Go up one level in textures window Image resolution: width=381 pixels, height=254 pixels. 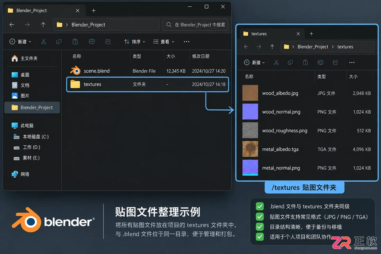pyautogui.click(x=272, y=47)
